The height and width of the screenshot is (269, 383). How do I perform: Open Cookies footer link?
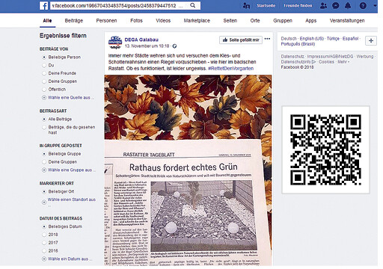(326, 62)
